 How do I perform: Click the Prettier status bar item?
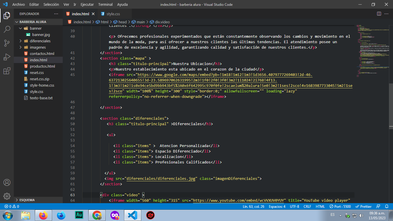364,206
